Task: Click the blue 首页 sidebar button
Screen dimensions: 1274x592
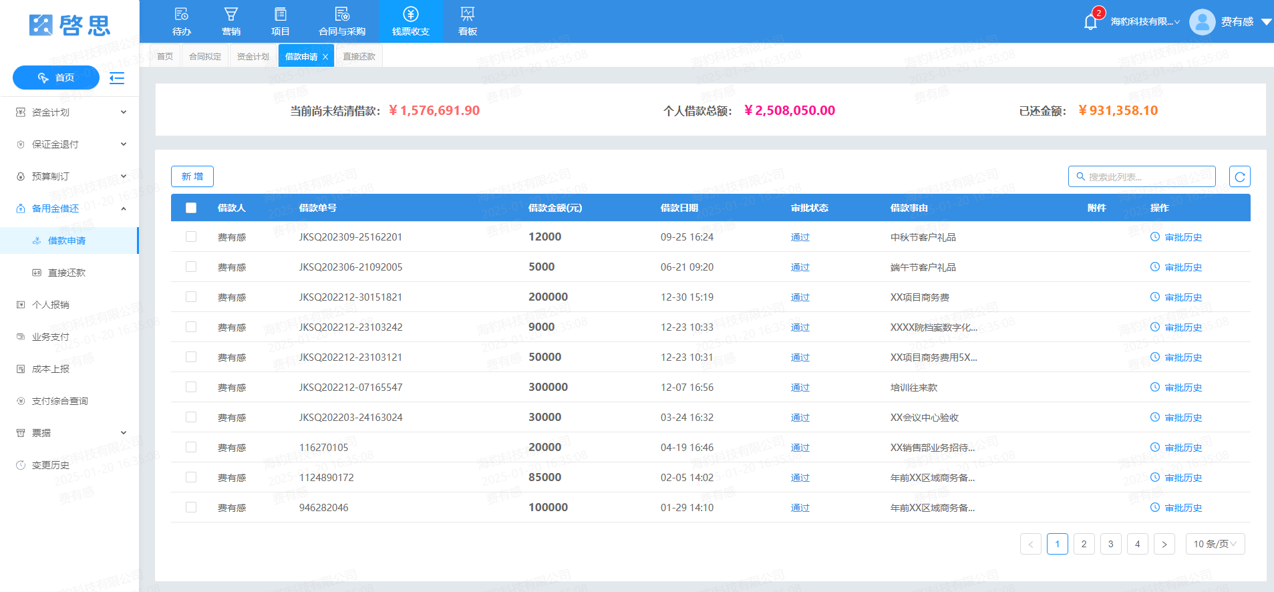Action: coord(56,78)
